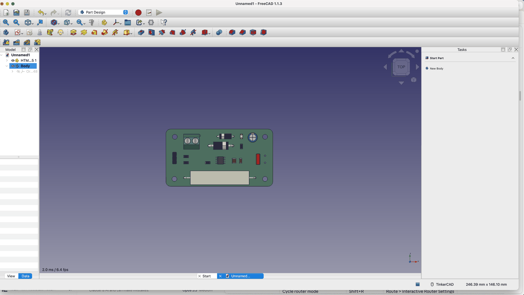524x295 pixels.
Task: Expand the HTM...5 1 tree item
Action: [x=7, y=61]
